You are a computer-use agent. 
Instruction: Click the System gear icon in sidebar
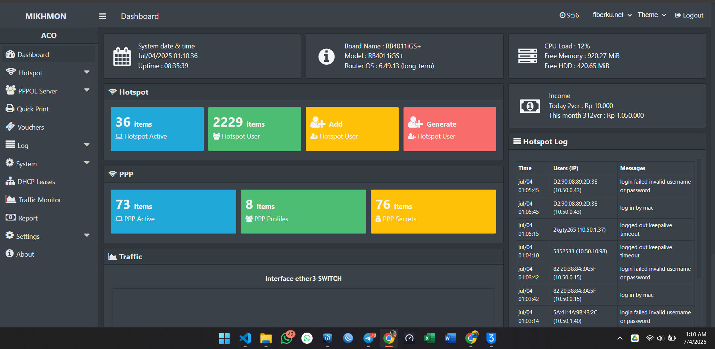pyautogui.click(x=10, y=163)
